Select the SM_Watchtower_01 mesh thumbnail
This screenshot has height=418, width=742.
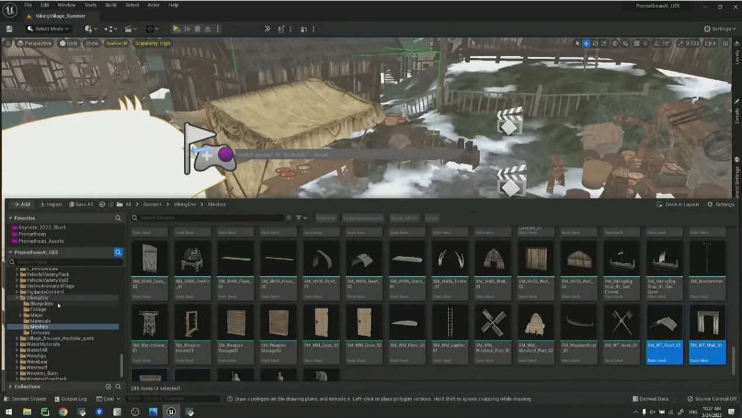[x=149, y=323]
